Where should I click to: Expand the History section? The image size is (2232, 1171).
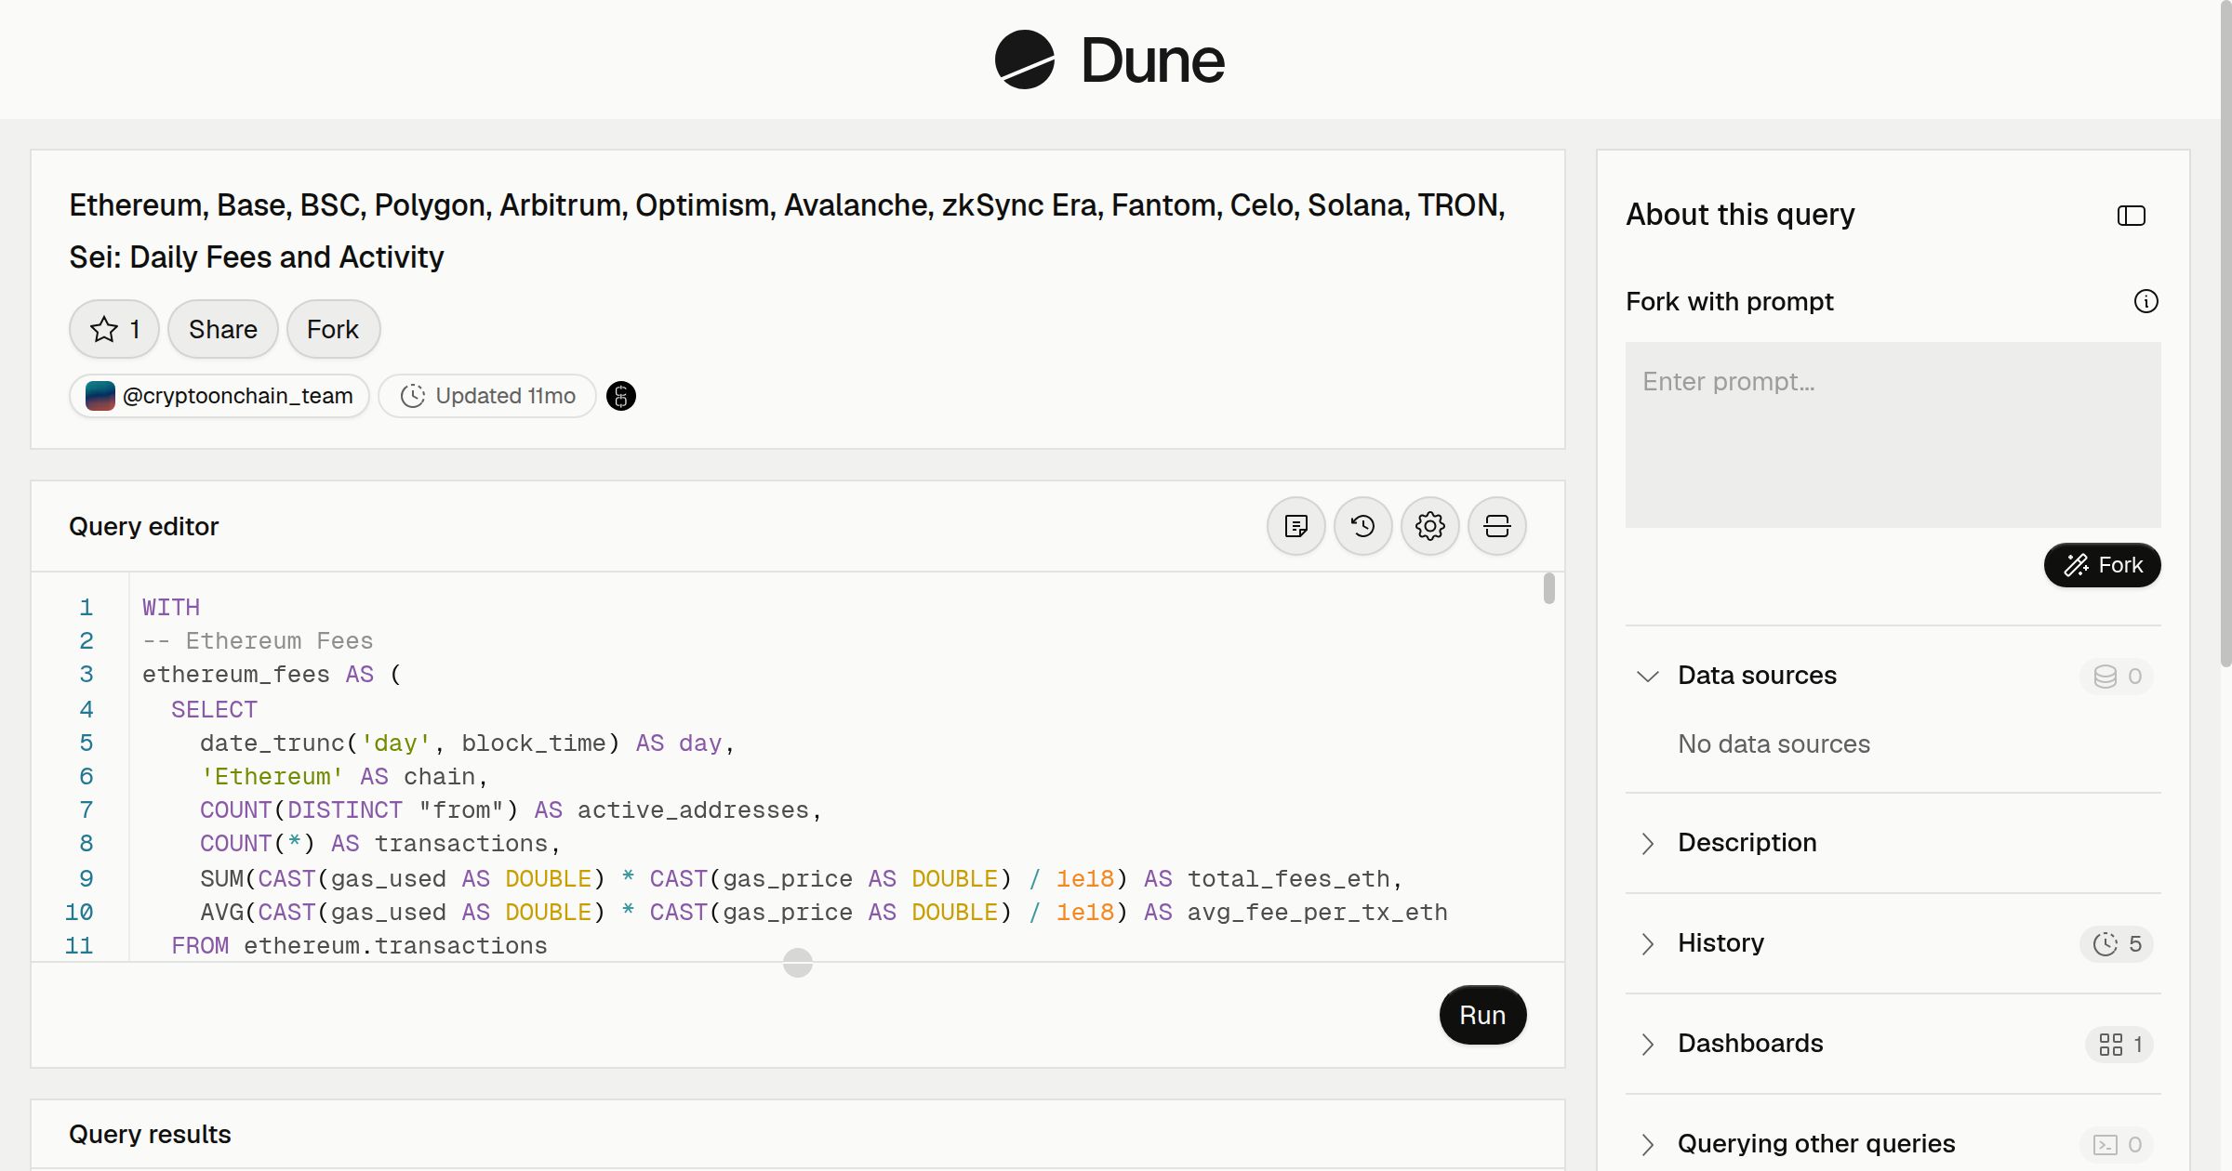pyautogui.click(x=1648, y=943)
